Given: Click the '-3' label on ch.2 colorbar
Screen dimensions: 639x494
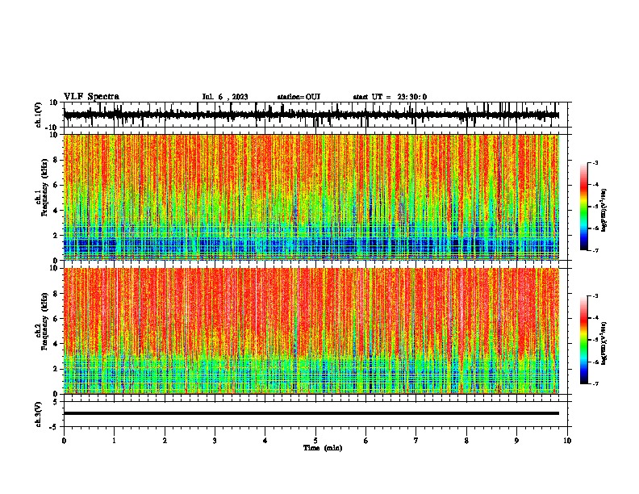Looking at the screenshot, I should (x=595, y=296).
